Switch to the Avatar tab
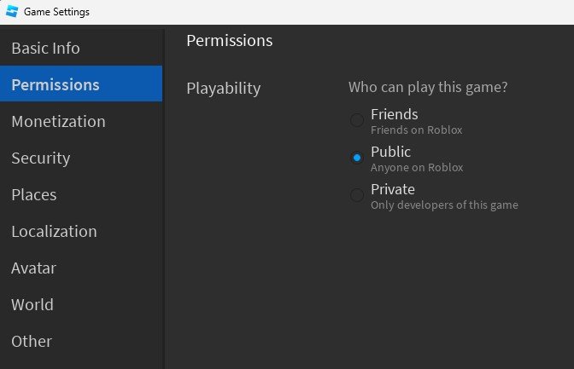This screenshot has width=574, height=369. point(33,268)
